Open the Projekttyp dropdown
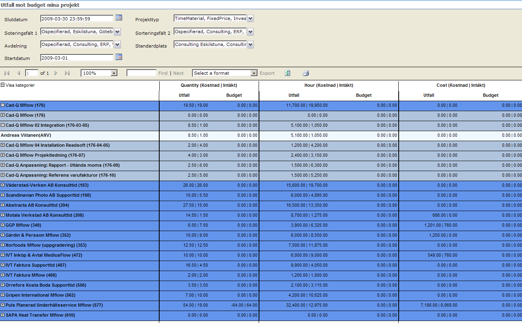 tap(250, 18)
